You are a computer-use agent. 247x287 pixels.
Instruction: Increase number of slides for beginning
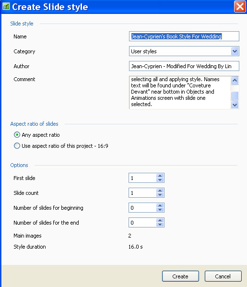160,205
